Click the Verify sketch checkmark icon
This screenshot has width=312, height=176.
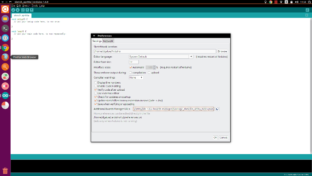click(13, 10)
